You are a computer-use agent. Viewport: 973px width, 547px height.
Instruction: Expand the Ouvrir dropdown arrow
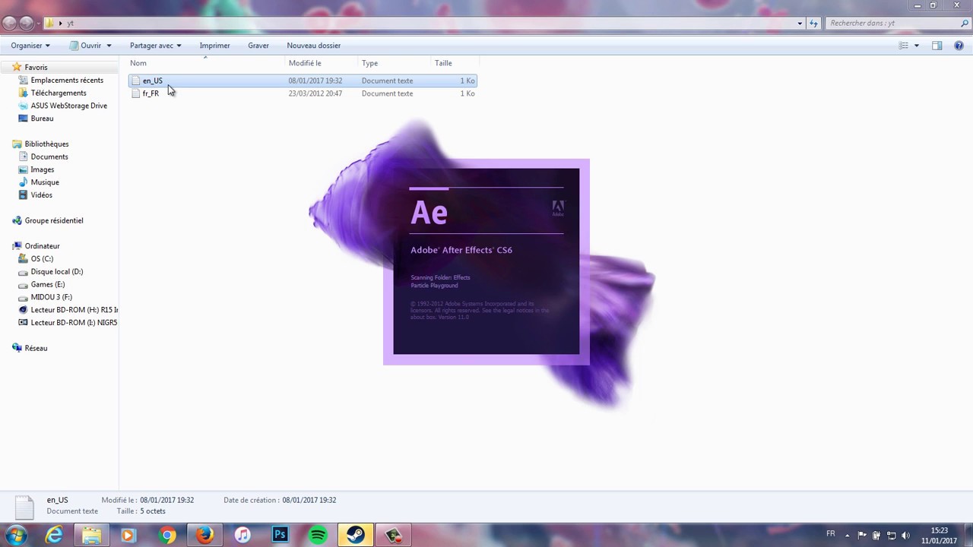click(x=109, y=46)
